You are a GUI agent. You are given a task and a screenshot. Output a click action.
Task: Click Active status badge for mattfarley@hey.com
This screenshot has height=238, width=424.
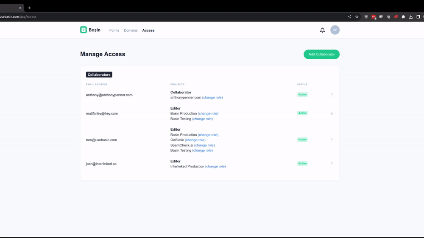(x=302, y=113)
